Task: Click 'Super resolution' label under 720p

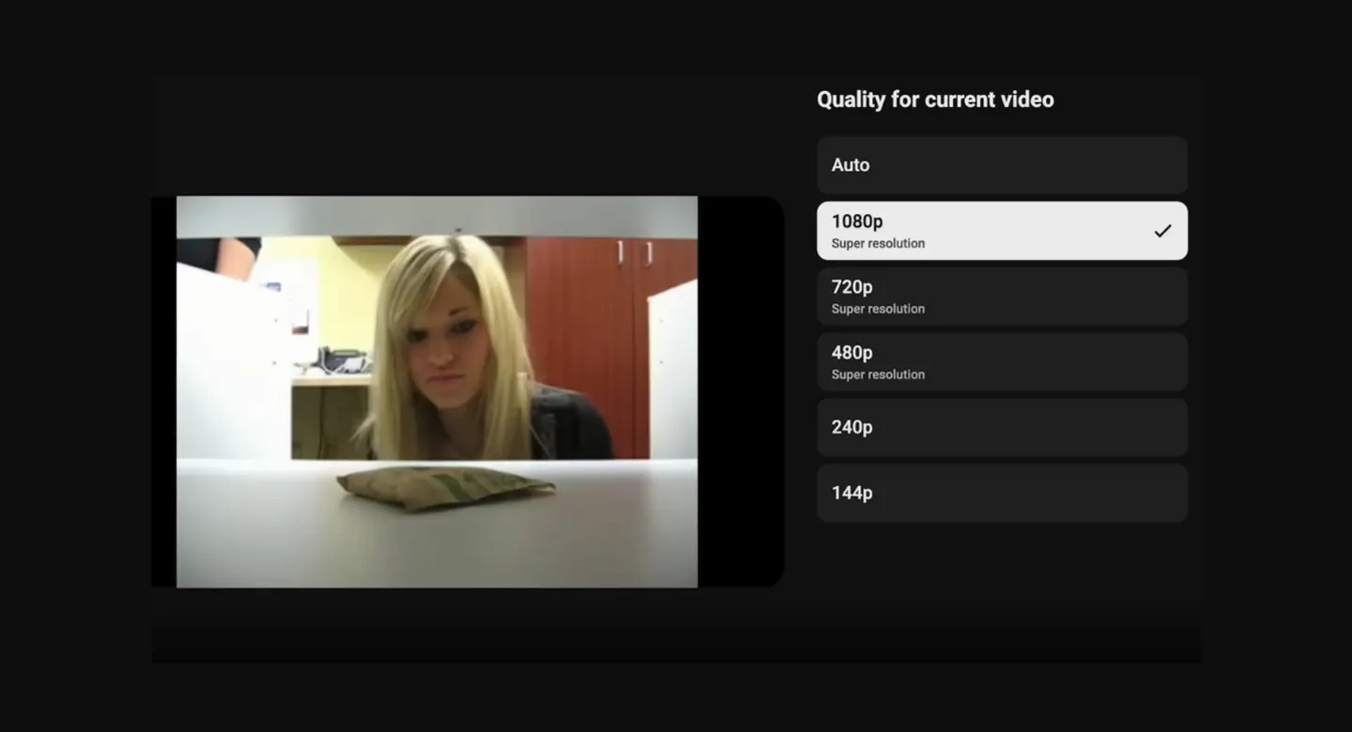Action: coord(878,310)
